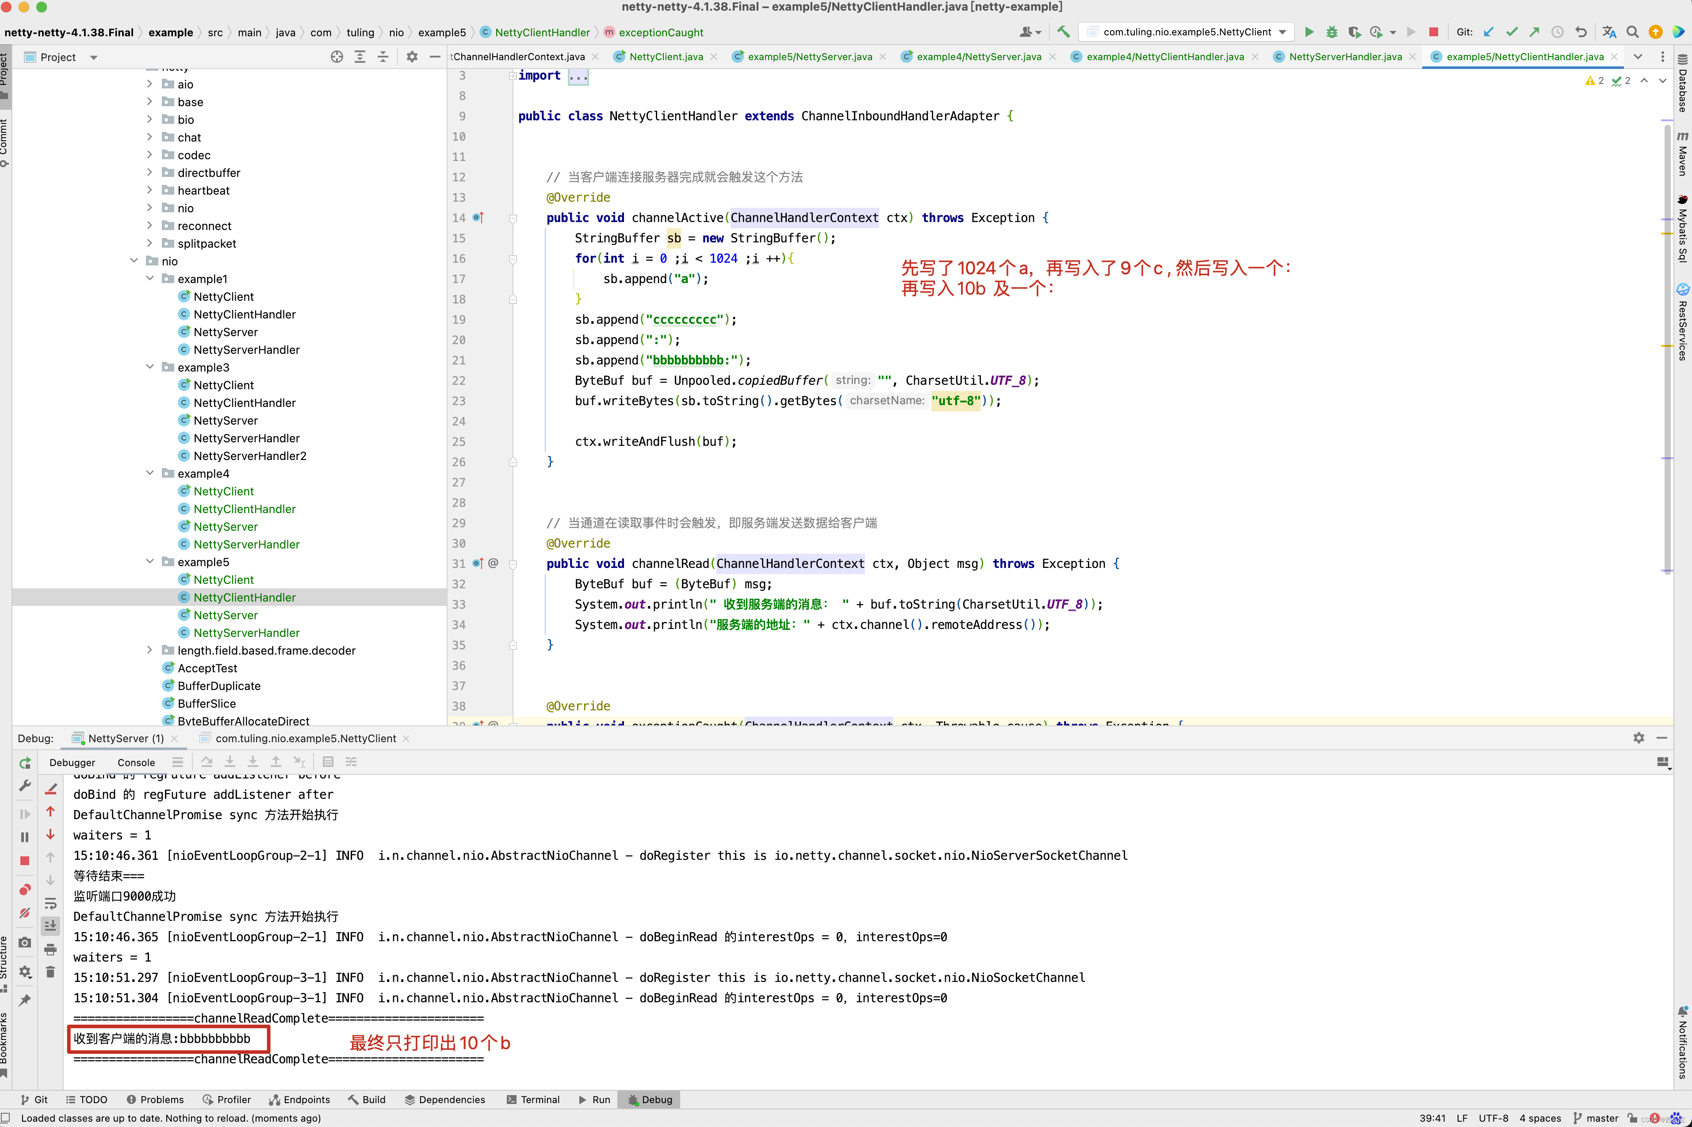Toggle soft-wrap in console output

coord(50,904)
